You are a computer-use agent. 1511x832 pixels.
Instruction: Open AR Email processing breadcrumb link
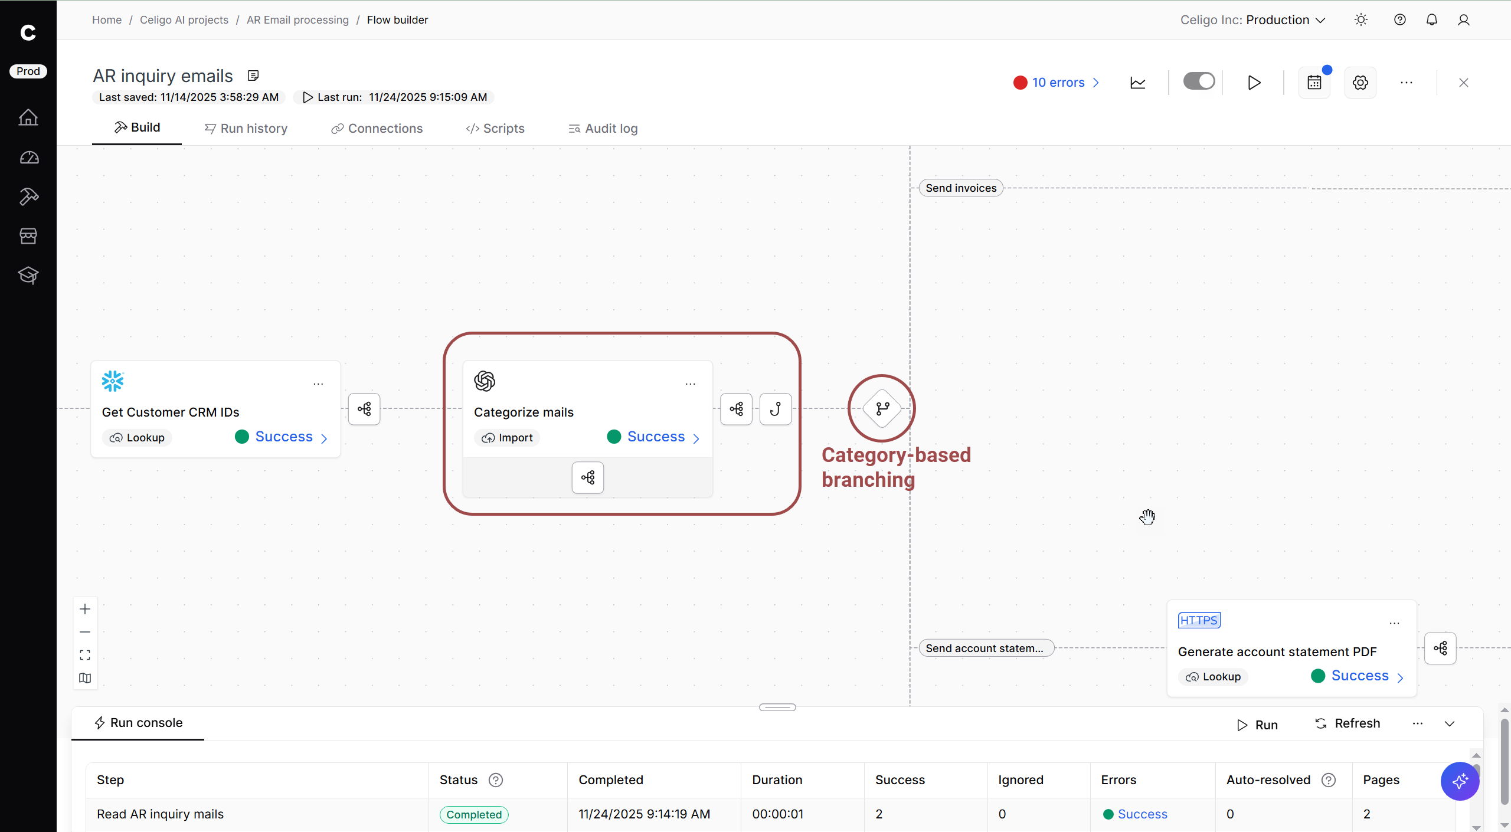click(297, 20)
